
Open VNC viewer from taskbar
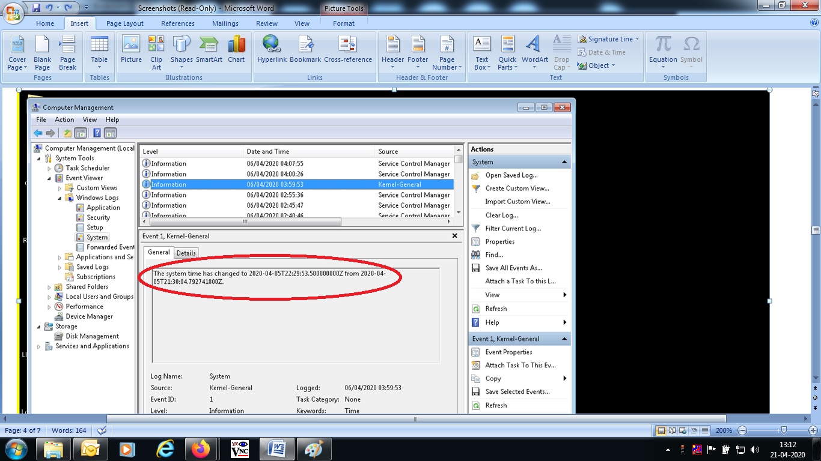239,449
